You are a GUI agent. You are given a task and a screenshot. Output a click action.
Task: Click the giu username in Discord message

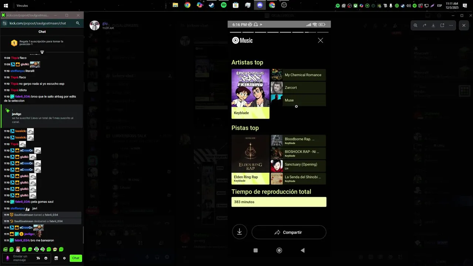coord(105,24)
